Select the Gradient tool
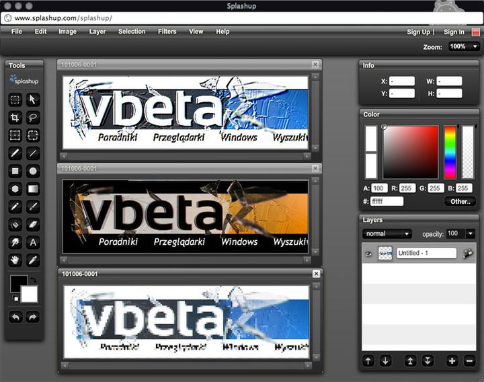The width and height of the screenshot is (484, 382). coord(33,189)
